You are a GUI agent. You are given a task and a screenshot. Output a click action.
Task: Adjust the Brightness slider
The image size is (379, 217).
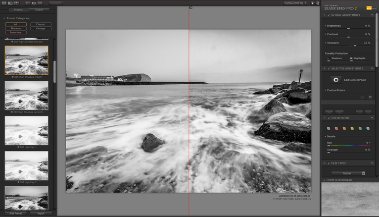[349, 28]
